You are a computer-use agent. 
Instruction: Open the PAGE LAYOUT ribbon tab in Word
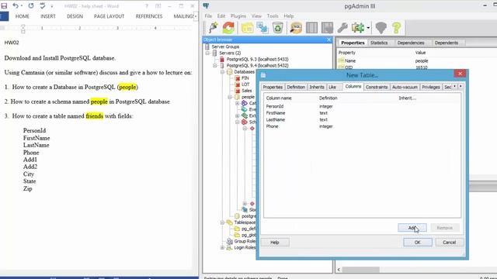click(x=109, y=16)
